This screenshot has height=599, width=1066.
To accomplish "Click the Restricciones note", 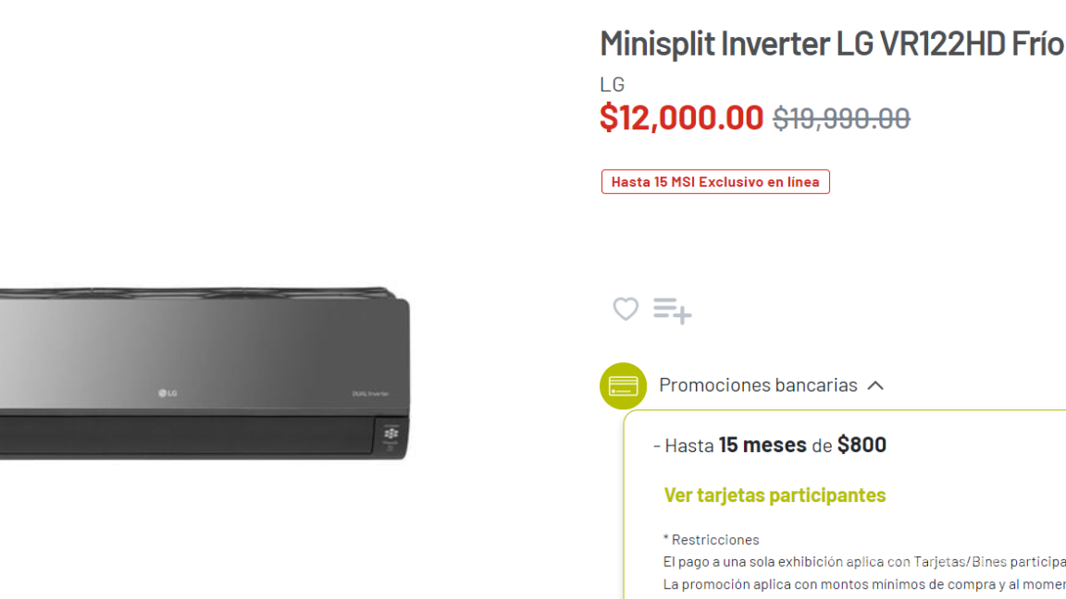I will point(711,539).
